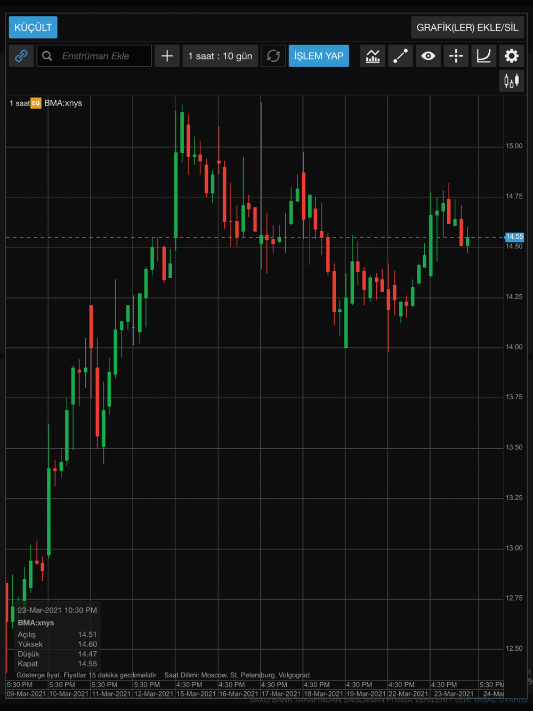Viewport: 533px width, 711px height.
Task: Select the 17-Mar-2021 date on time axis
Action: [x=281, y=693]
